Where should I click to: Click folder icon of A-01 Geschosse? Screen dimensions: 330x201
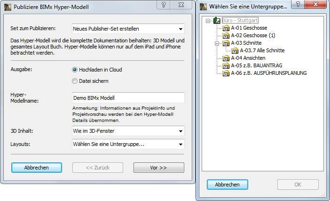tap(226, 28)
